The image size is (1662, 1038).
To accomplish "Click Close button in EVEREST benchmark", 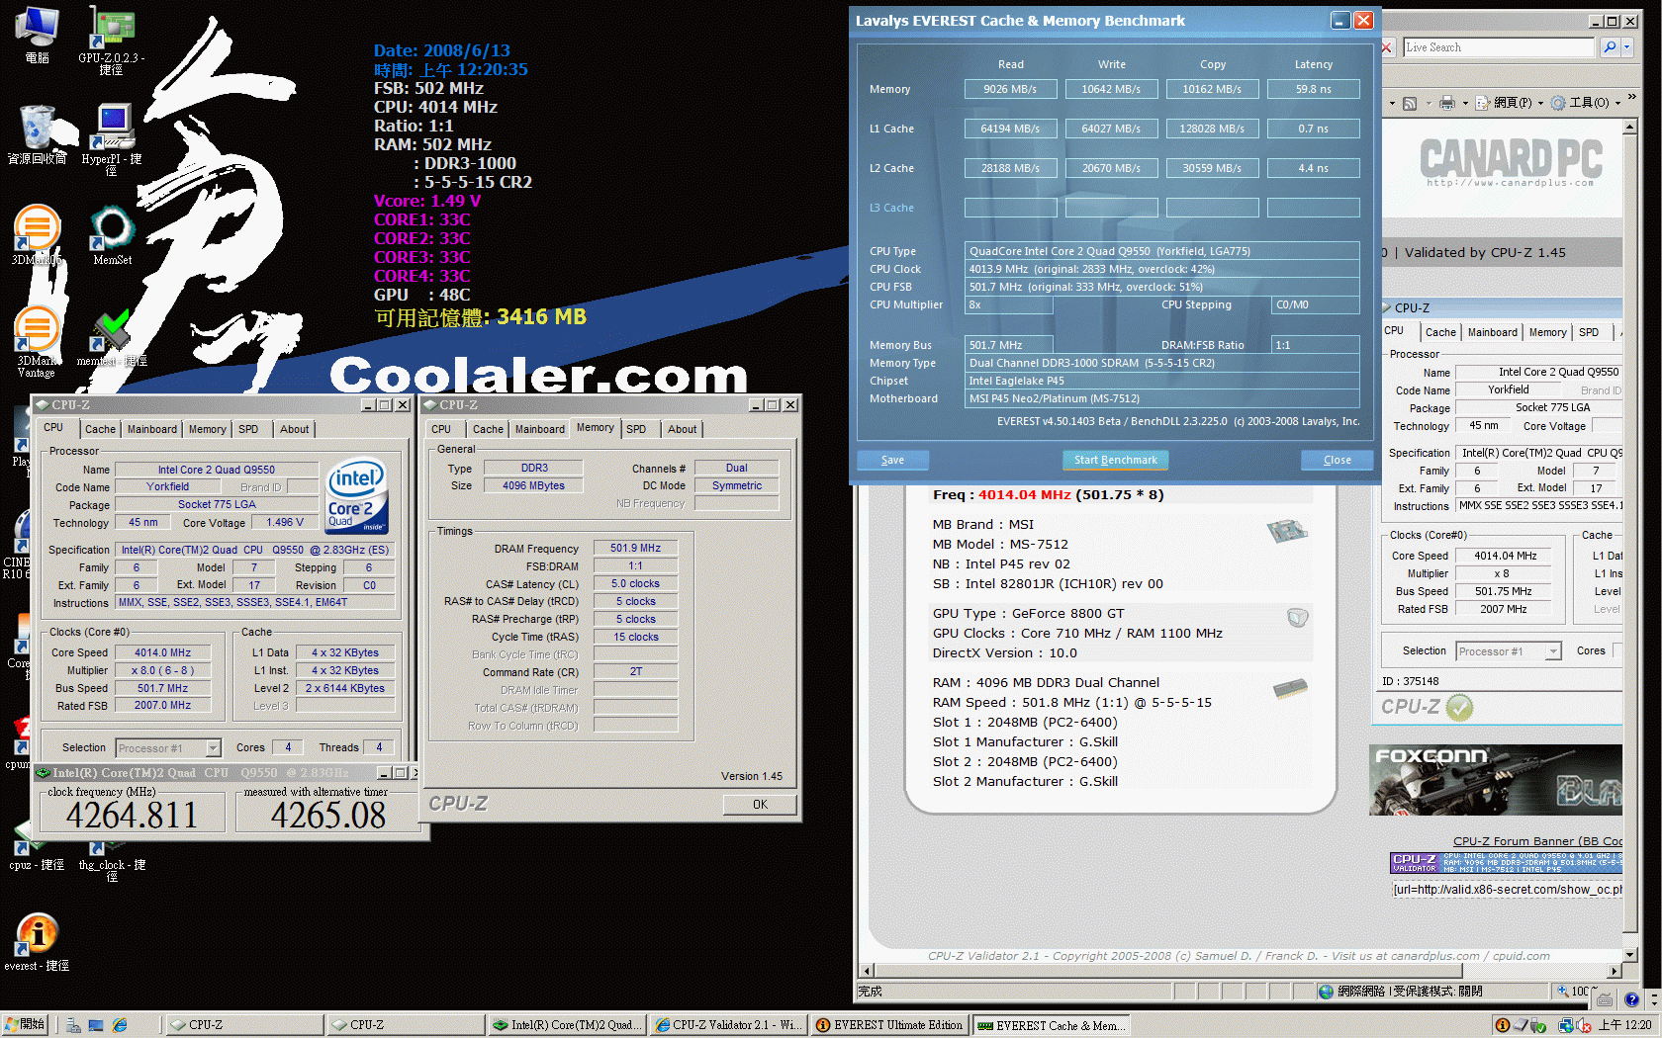I will point(1338,460).
